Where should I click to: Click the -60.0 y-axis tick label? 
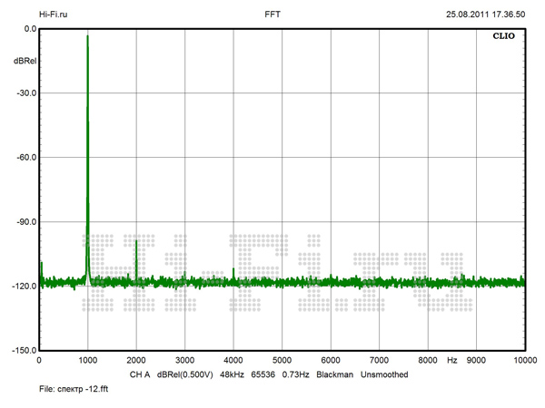click(24, 158)
